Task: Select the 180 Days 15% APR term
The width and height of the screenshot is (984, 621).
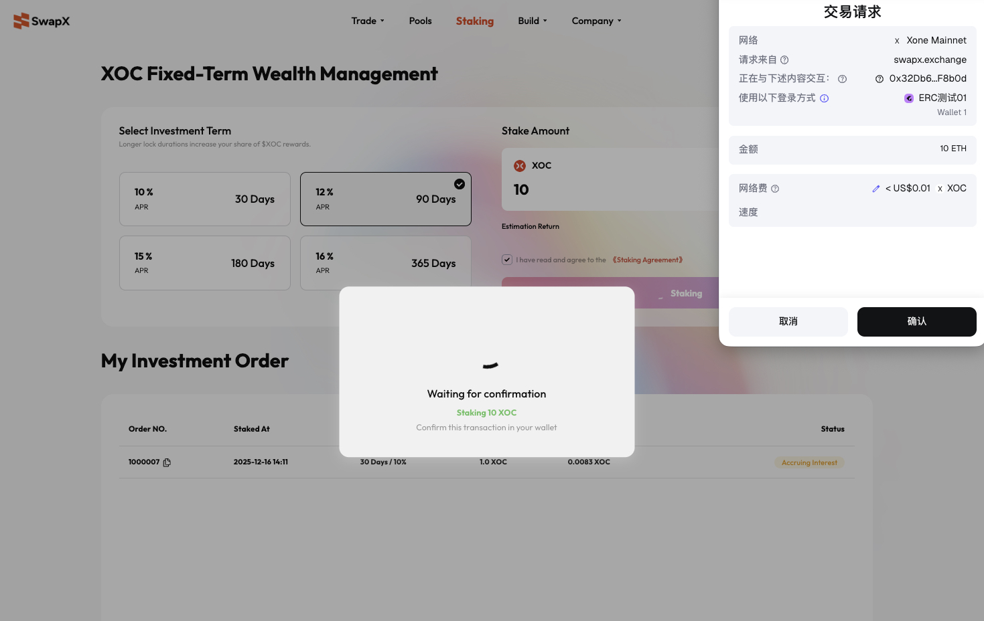Action: (x=204, y=263)
